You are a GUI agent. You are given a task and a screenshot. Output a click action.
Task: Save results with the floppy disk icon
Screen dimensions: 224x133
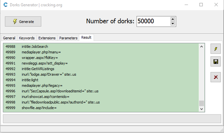coord(216,62)
